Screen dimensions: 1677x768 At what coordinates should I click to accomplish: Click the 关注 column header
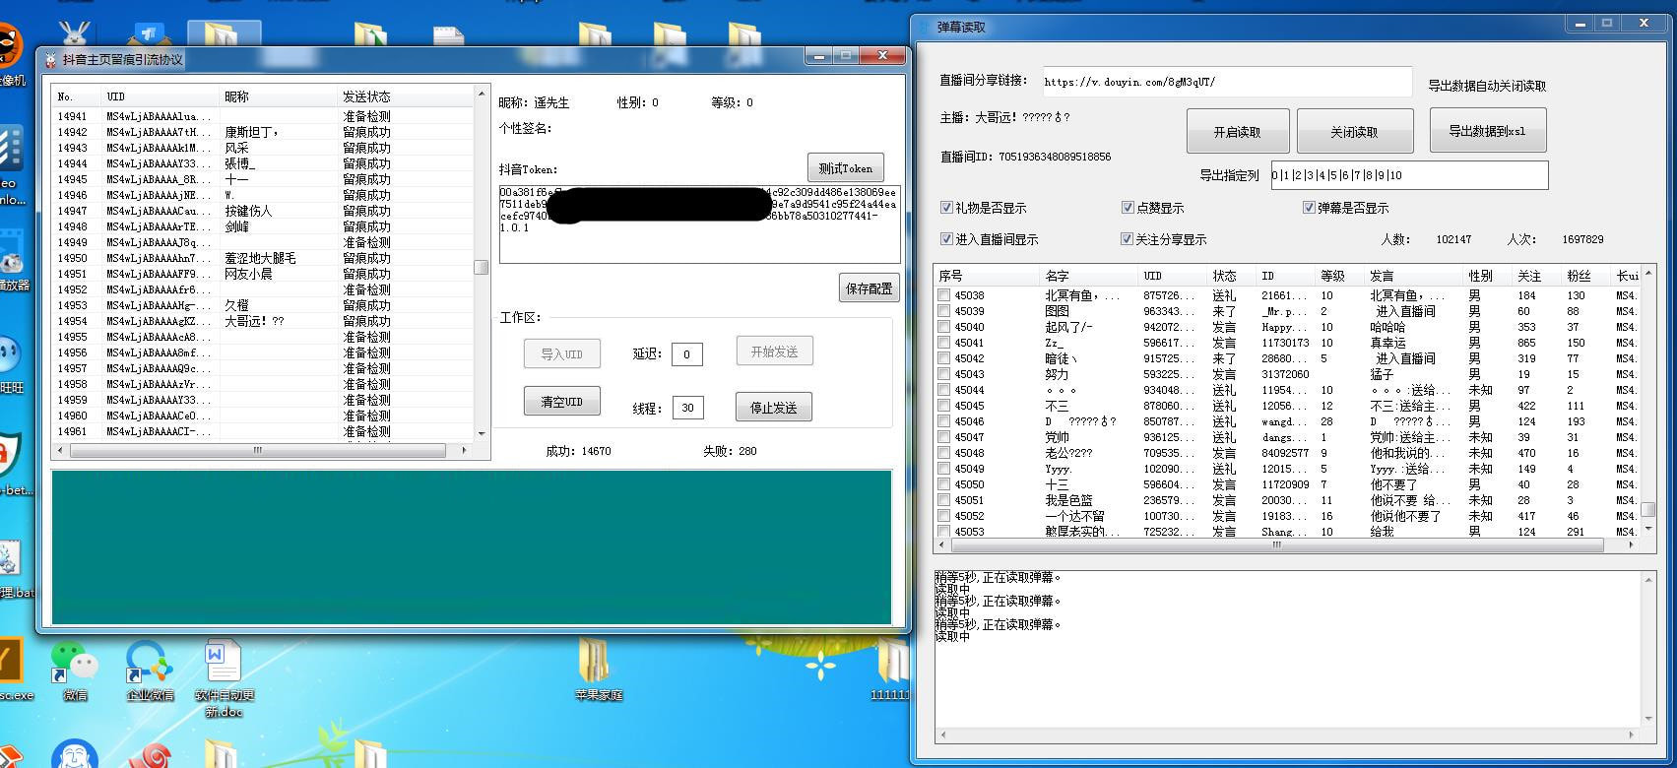point(1536,276)
